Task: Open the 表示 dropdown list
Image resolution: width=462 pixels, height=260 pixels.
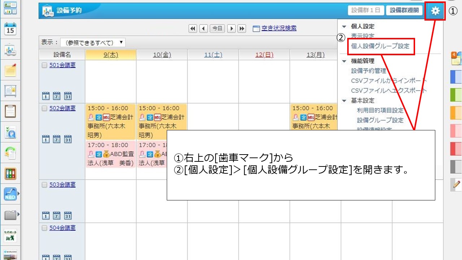Action: pyautogui.click(x=93, y=43)
